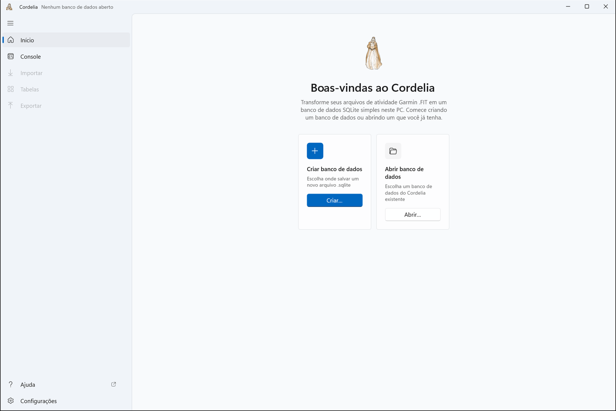Click 'Nenhum banco de dados aberto' title text
The height and width of the screenshot is (411, 616).
77,7
